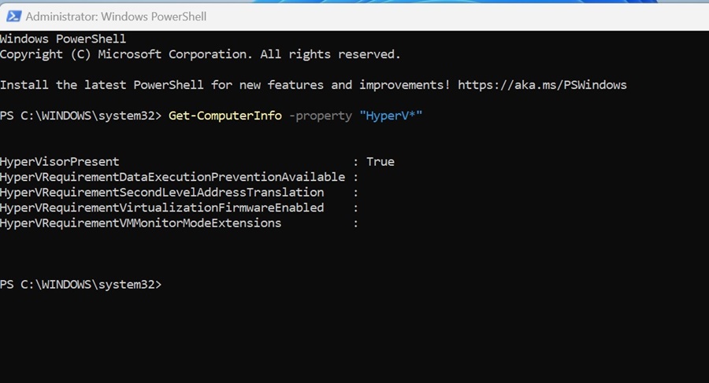The image size is (709, 383).
Task: Click the HyperVRequirementVMMonitorModeExtensions line
Action: click(140, 223)
